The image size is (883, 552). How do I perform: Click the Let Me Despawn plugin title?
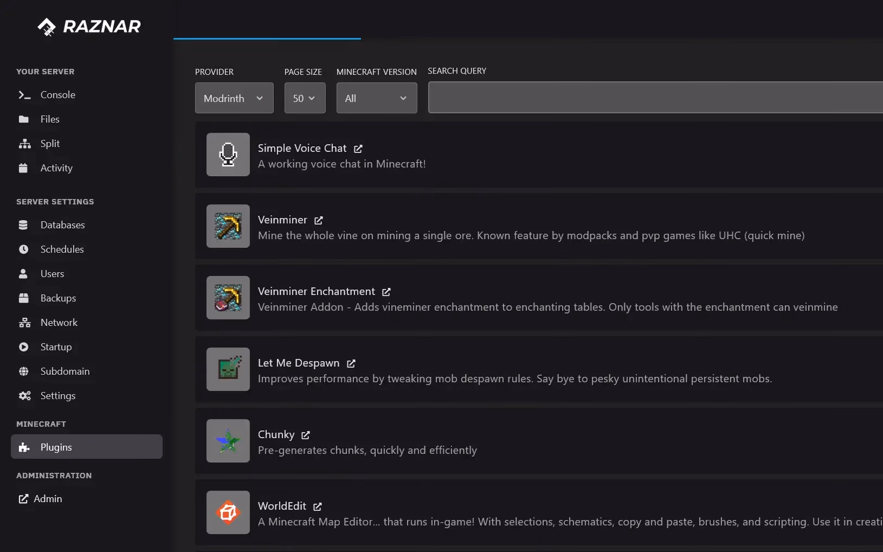coord(299,363)
